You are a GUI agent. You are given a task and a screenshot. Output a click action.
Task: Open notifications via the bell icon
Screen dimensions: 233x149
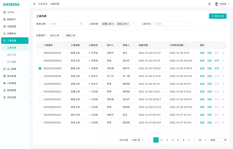point(209,4)
